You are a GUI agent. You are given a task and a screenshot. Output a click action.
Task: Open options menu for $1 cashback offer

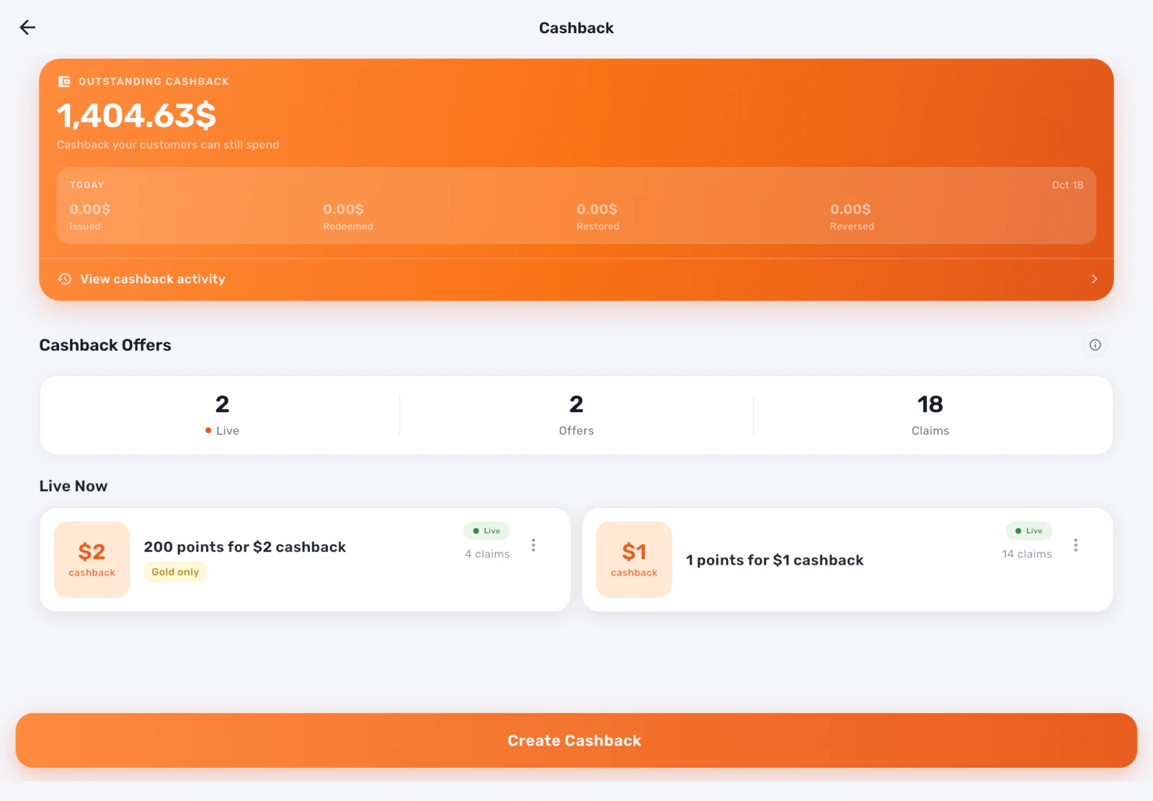pos(1076,545)
